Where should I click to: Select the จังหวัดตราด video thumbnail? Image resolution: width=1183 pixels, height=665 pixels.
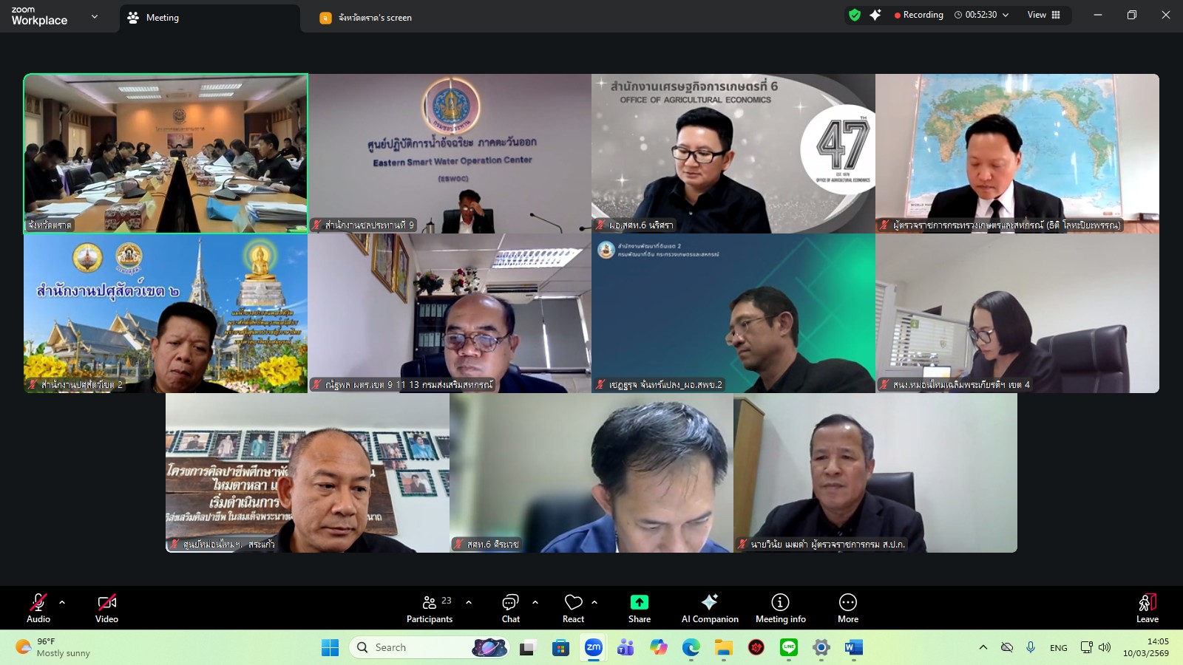tap(166, 153)
